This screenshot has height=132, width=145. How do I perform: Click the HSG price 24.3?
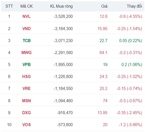pos(104,77)
